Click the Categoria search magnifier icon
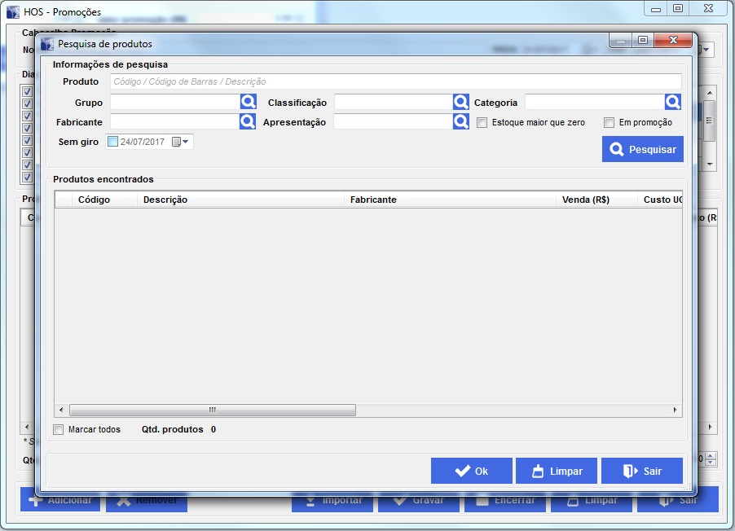Screen dimensions: 735x531 pyautogui.click(x=672, y=102)
